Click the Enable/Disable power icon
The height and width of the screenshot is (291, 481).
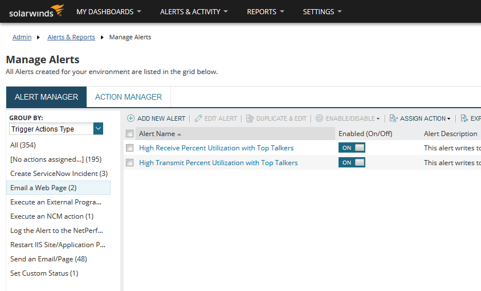319,118
